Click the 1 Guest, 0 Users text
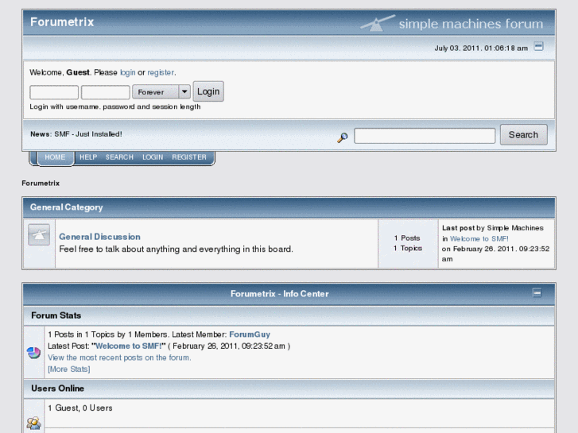578x433 pixels. coord(80,408)
